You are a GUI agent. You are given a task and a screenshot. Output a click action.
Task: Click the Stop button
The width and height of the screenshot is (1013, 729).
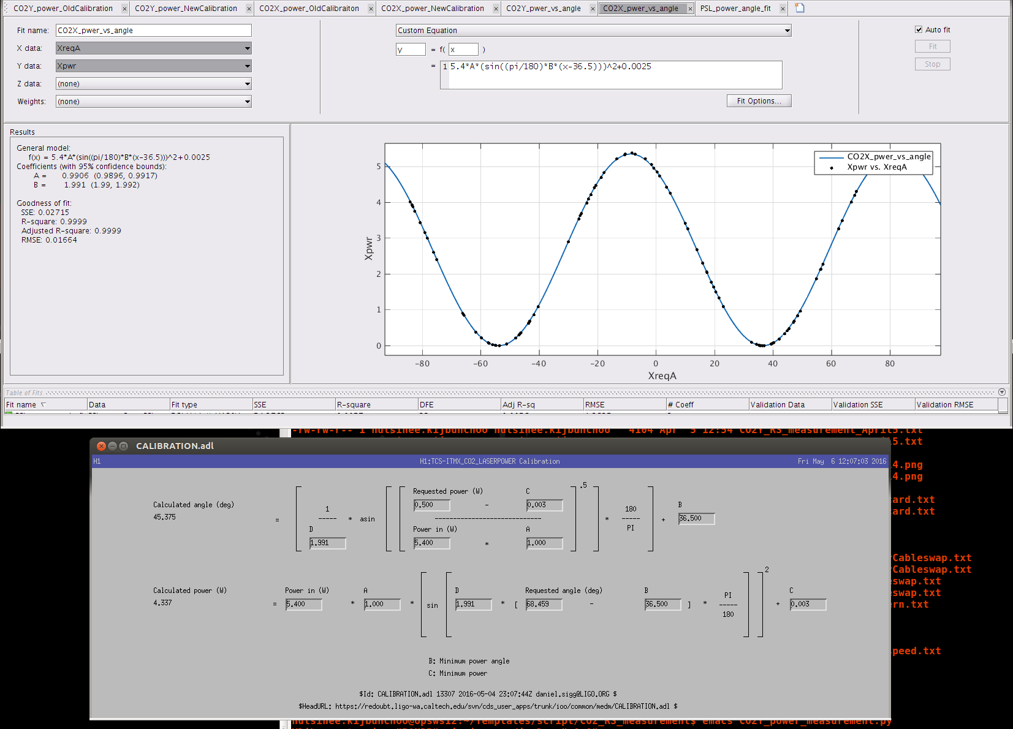click(x=932, y=64)
